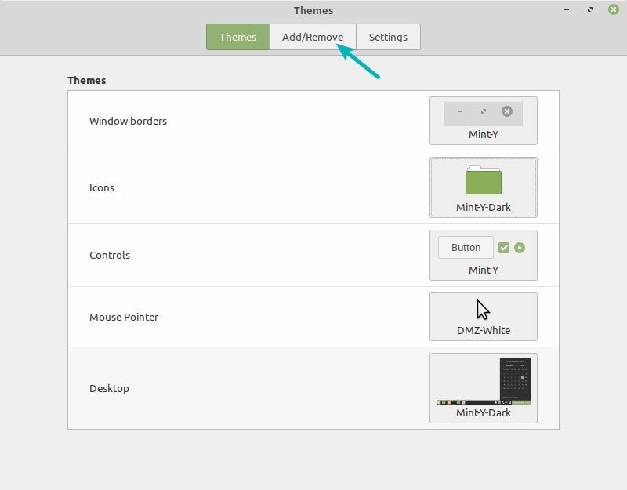Click the close icon inside the Window borders preview

[x=507, y=112]
